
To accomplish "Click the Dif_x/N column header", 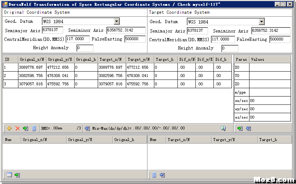I will pos(187,59).
